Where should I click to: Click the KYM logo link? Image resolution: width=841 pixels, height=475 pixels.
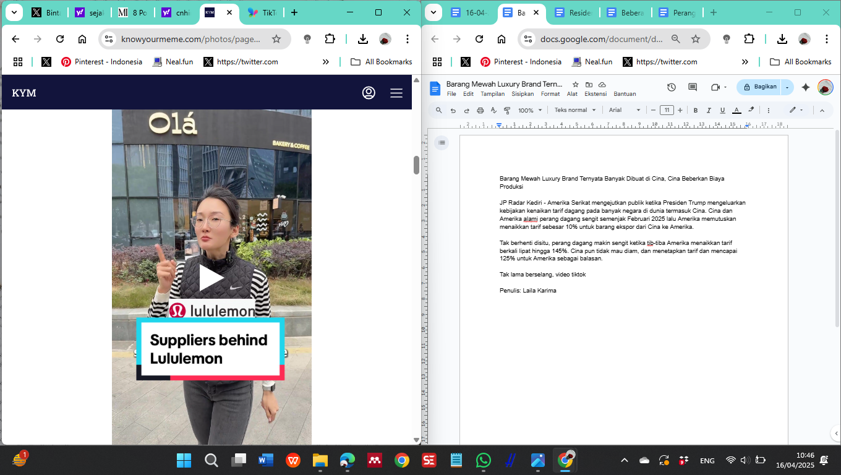click(24, 93)
